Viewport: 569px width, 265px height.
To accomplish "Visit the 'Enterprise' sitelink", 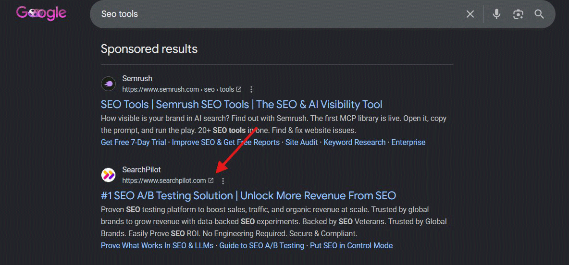I will (x=408, y=143).
